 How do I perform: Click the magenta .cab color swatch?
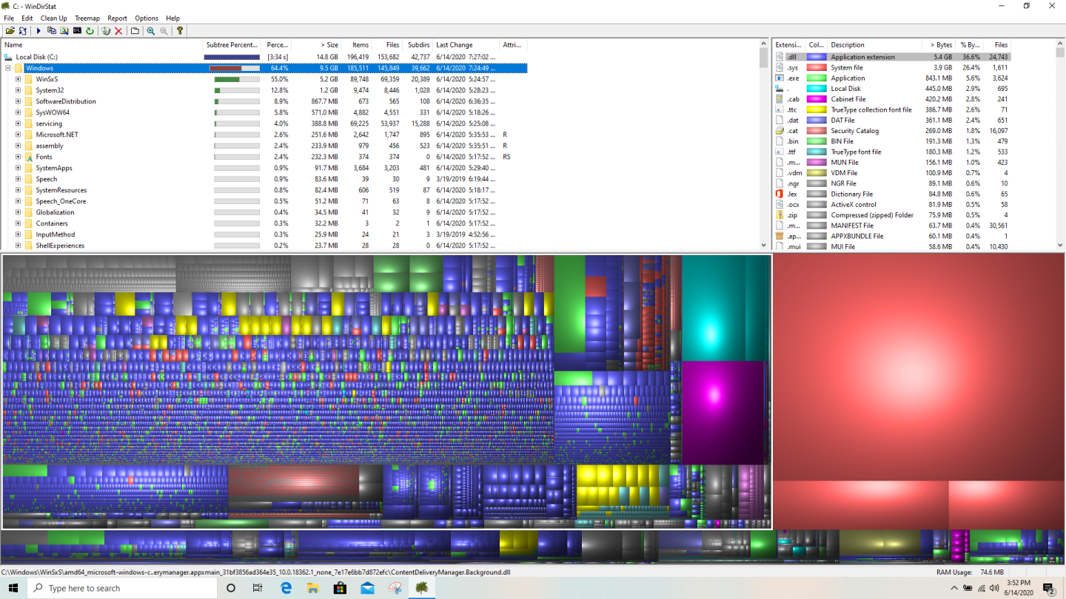(817, 99)
